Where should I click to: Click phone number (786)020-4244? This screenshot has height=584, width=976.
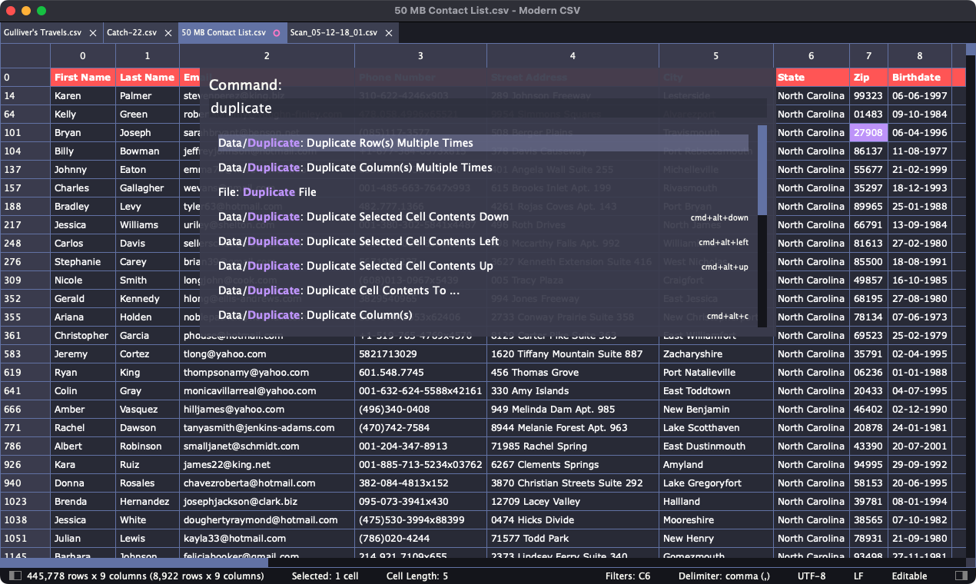tap(421, 538)
